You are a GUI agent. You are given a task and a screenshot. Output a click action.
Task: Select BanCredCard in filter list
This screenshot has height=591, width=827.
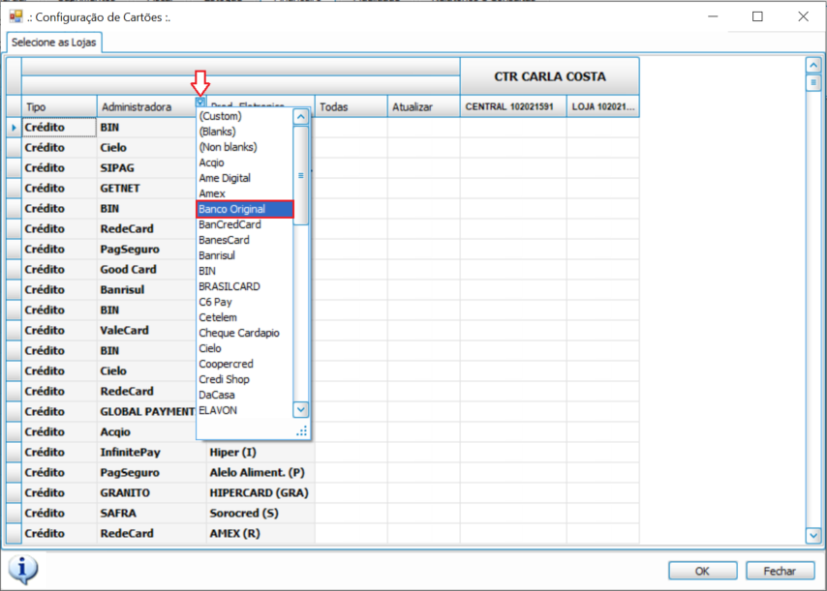click(x=245, y=224)
